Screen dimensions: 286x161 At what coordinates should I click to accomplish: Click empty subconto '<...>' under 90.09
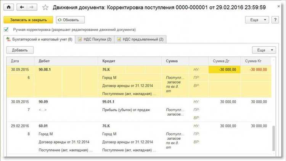point(42,110)
